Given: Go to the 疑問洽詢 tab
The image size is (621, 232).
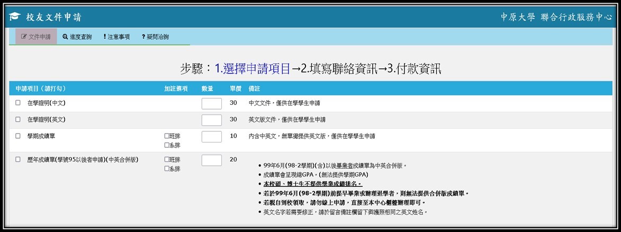Looking at the screenshot, I should tap(155, 37).
